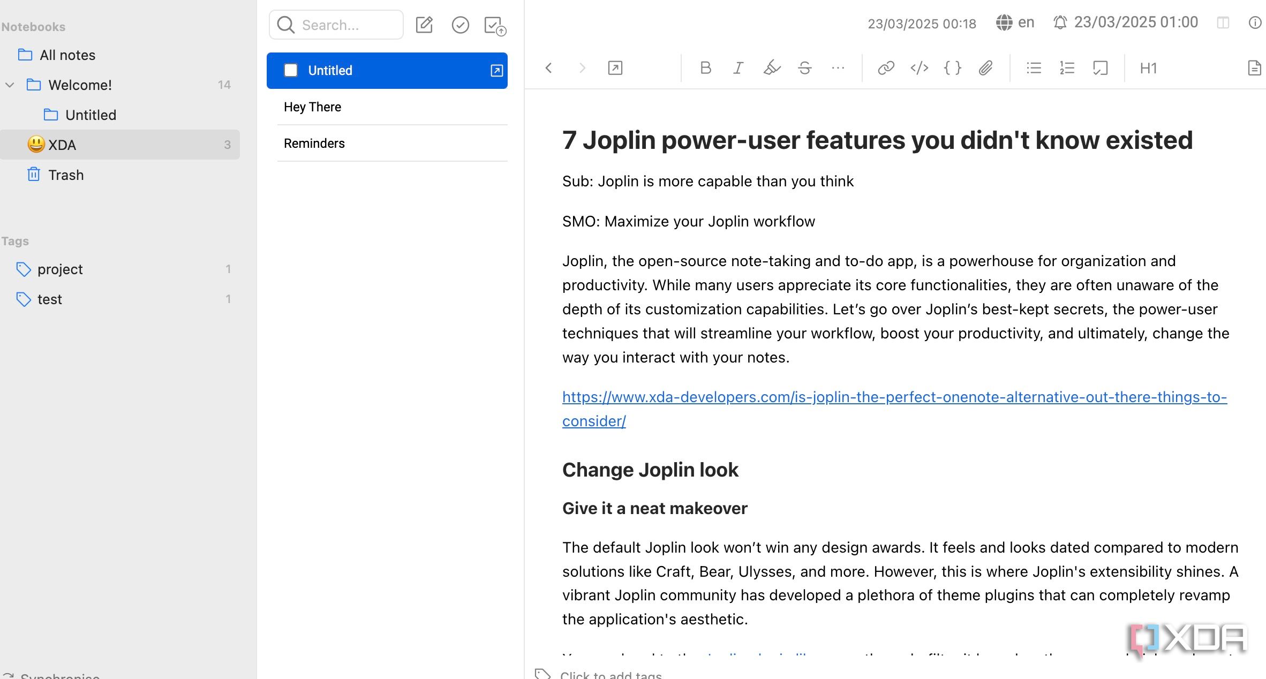Open the H1 heading dropdown
The height and width of the screenshot is (679, 1266).
pyautogui.click(x=1148, y=68)
